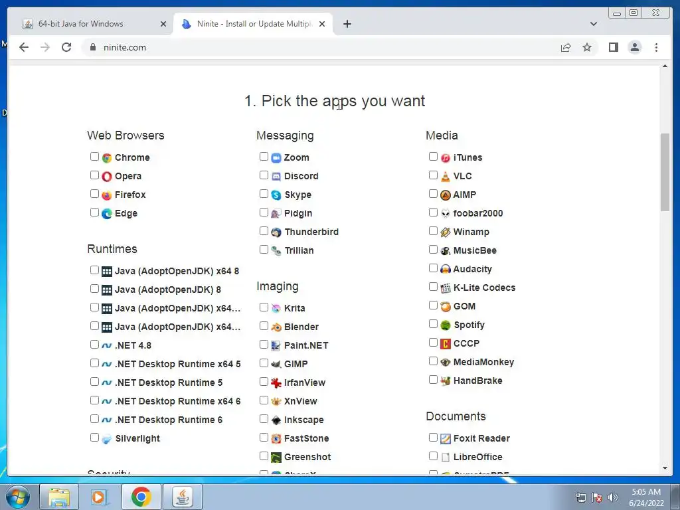680x510 pixels.
Task: Check the .NET 4.8 checkbox
Action: [x=94, y=345]
